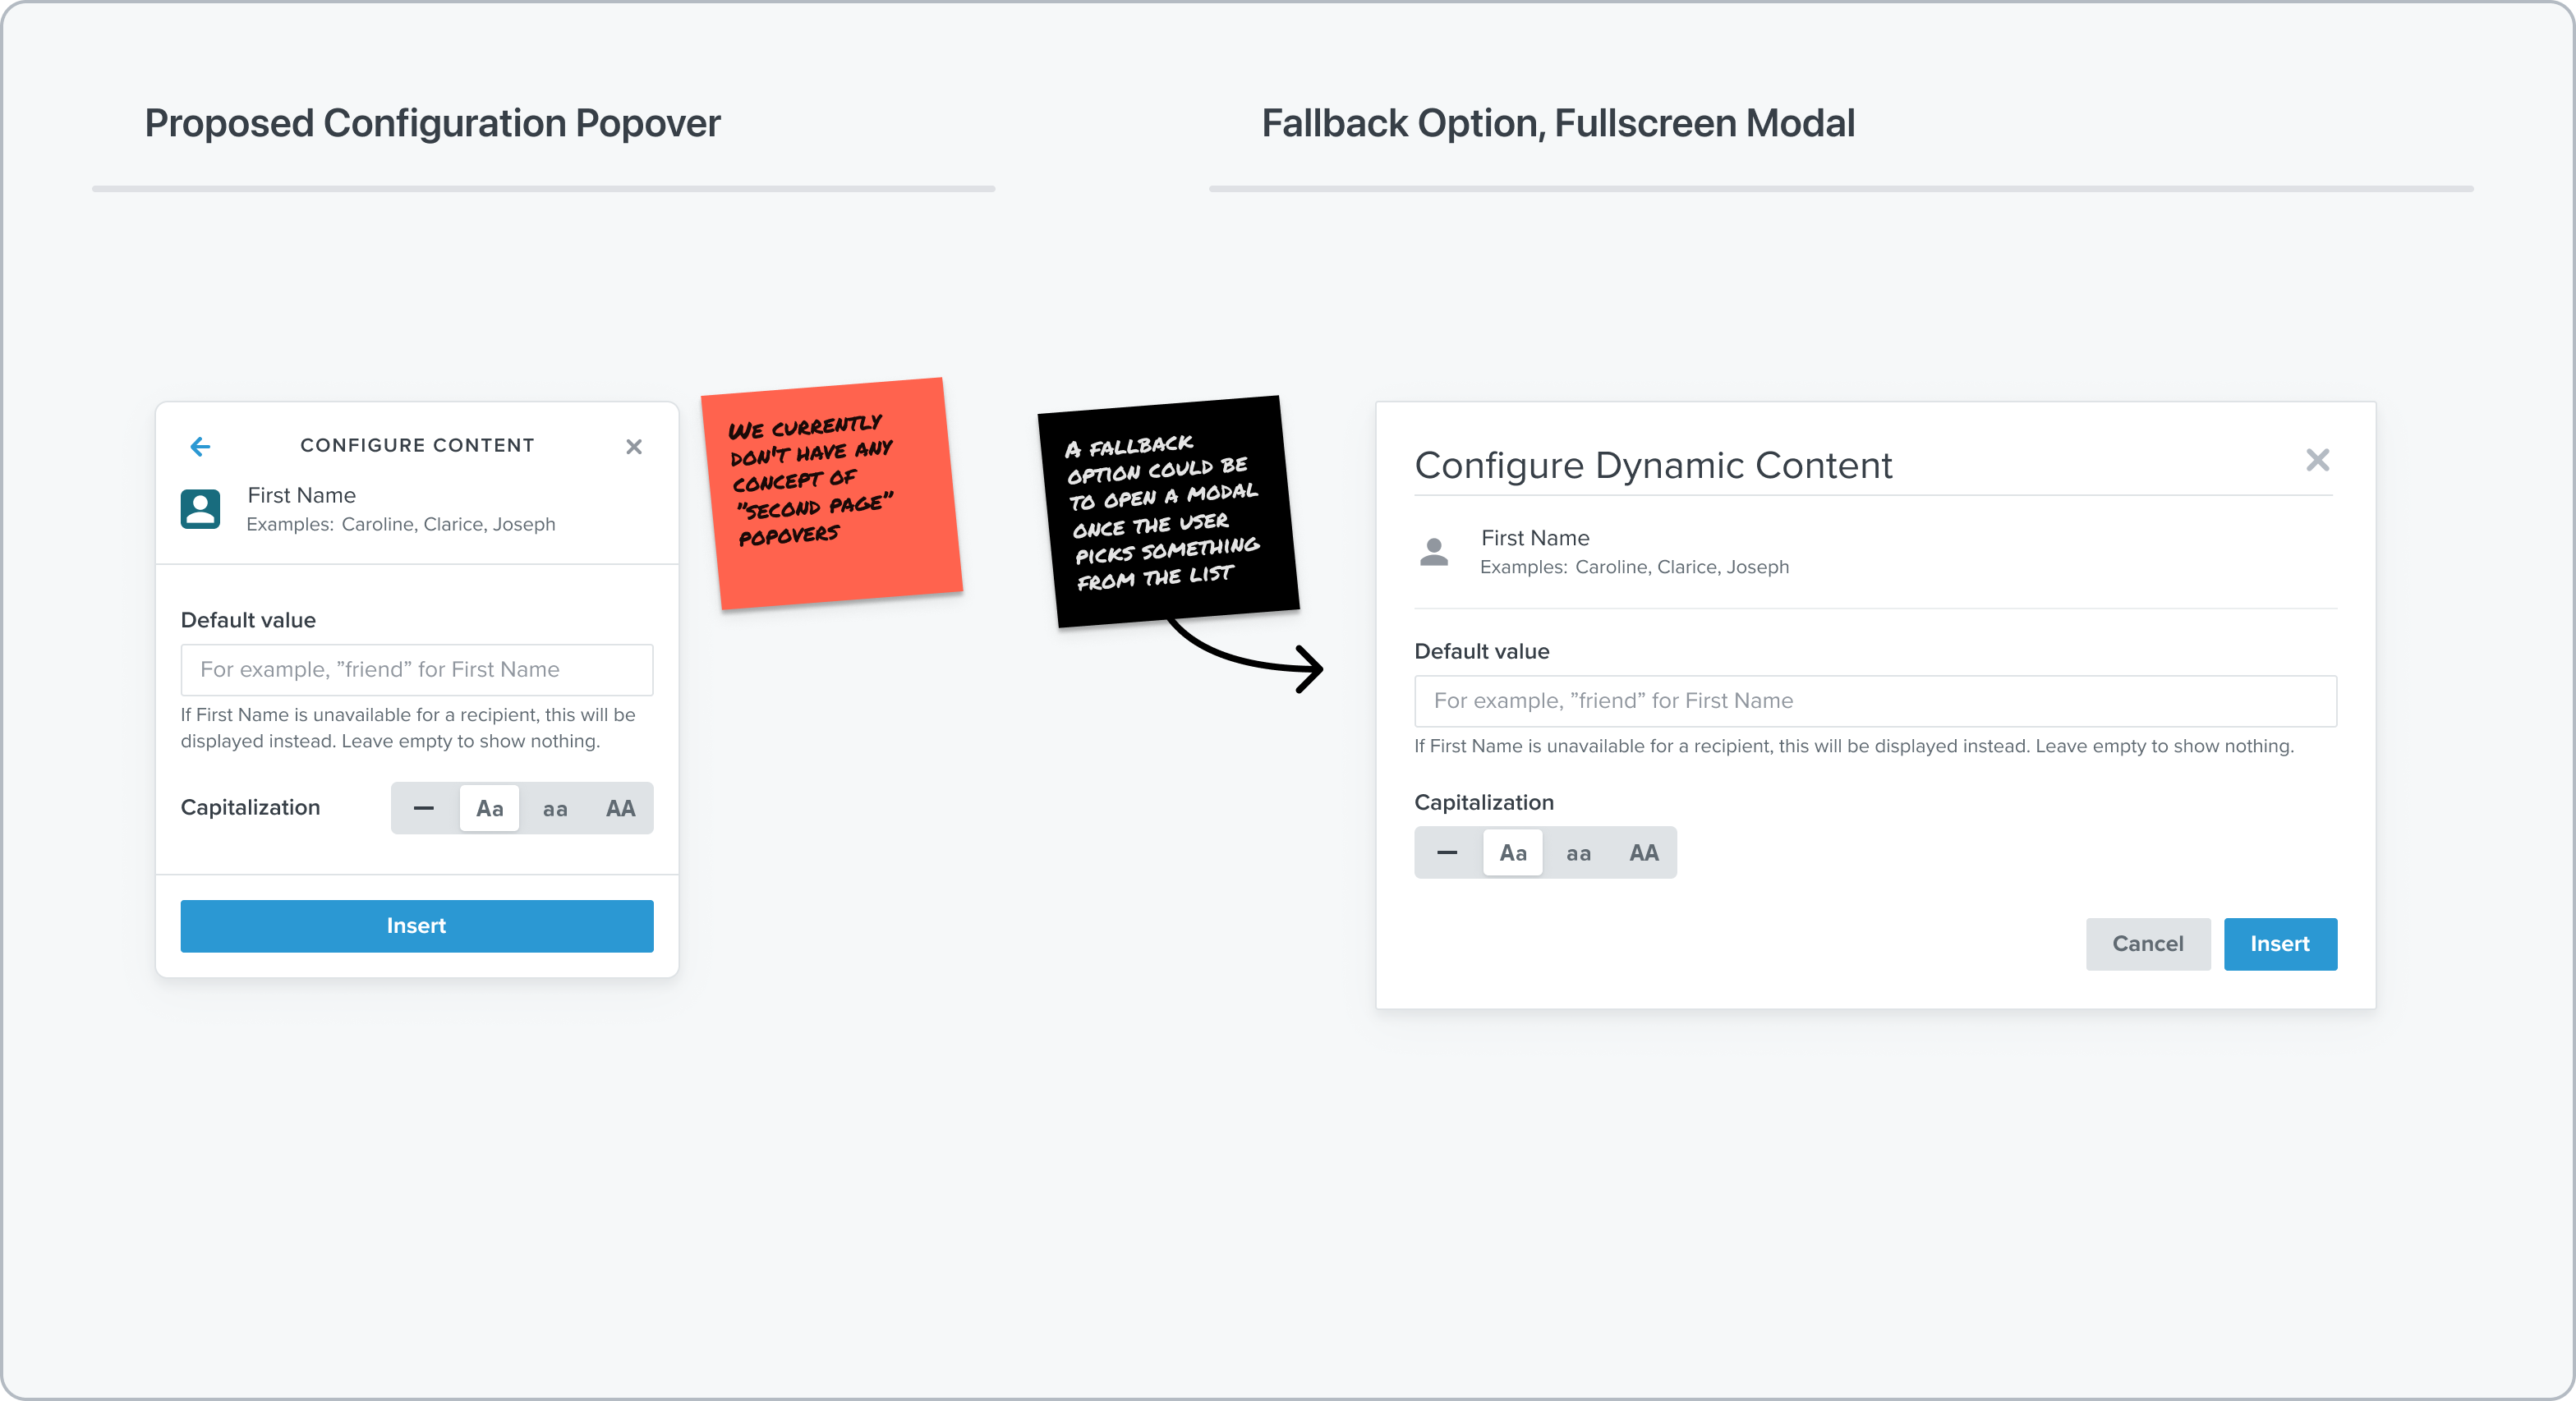Screen dimensions: 2576x1401
Task: Click the wide Insert button in the popover
Action: 417,926
